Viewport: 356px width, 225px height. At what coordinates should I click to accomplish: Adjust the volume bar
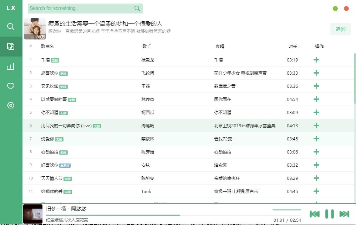pos(287,210)
